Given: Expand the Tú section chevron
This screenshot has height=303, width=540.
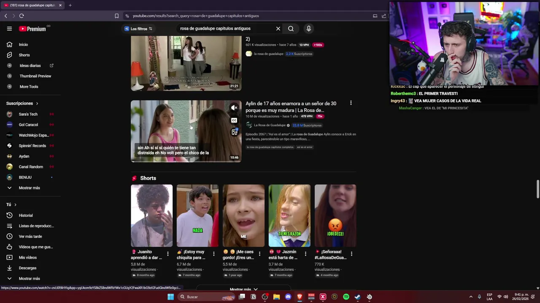Looking at the screenshot, I should pos(15,205).
